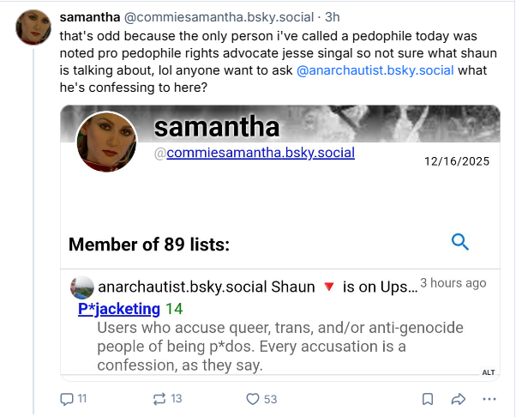Click the reply comment icon

pos(68,399)
